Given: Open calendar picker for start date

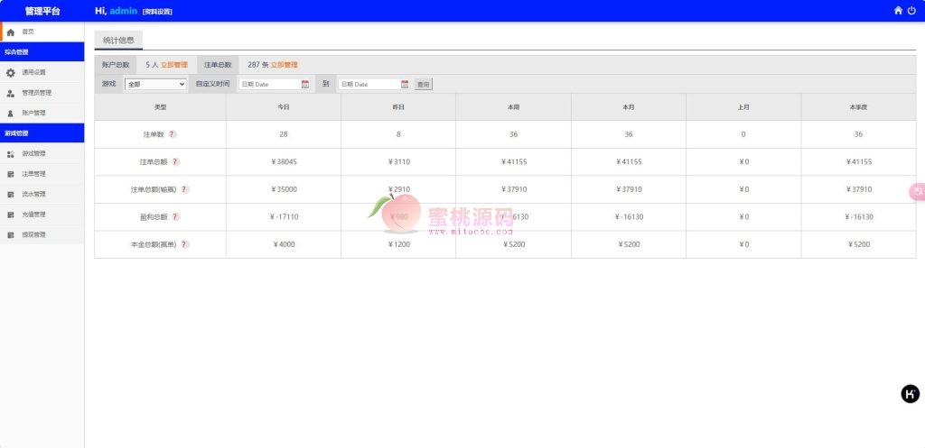Looking at the screenshot, I should 305,84.
